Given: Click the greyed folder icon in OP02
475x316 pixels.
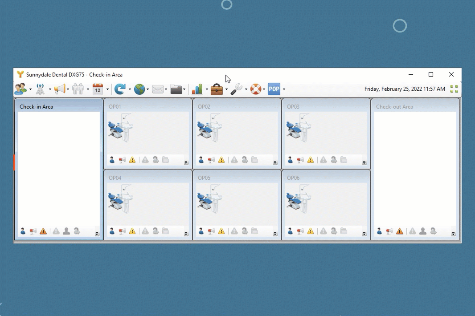Looking at the screenshot, I should coord(255,159).
